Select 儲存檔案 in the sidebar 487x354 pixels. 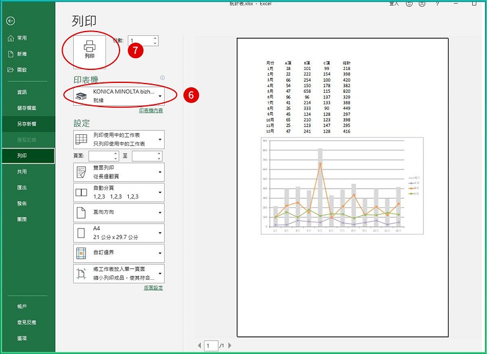click(28, 108)
